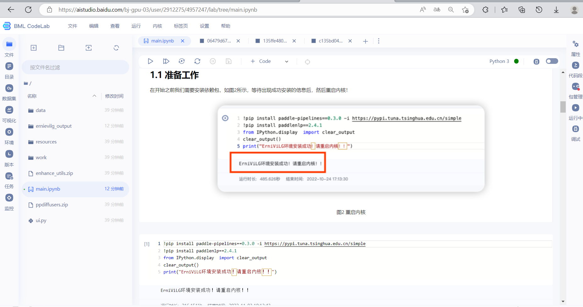Open the pypi tsinghua link in cell
Image resolution: width=583 pixels, height=307 pixels.
point(315,244)
